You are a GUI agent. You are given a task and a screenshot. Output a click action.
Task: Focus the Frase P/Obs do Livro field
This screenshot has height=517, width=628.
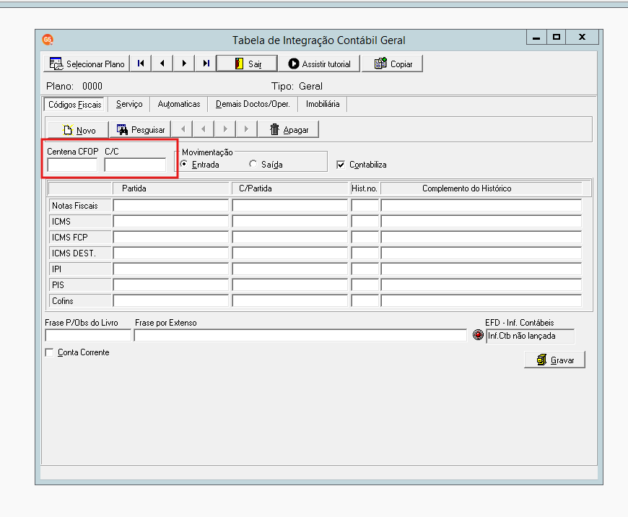coord(88,336)
